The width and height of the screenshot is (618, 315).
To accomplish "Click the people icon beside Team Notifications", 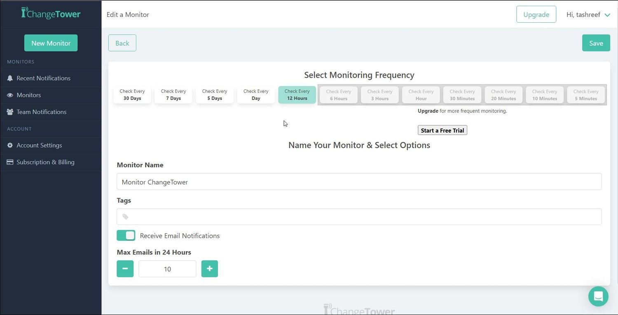I will coord(10,112).
